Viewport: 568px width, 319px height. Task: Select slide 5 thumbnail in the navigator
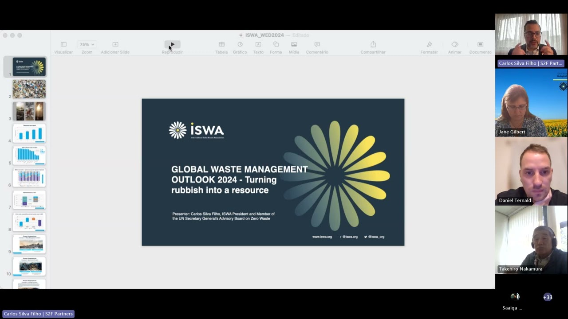click(x=29, y=156)
